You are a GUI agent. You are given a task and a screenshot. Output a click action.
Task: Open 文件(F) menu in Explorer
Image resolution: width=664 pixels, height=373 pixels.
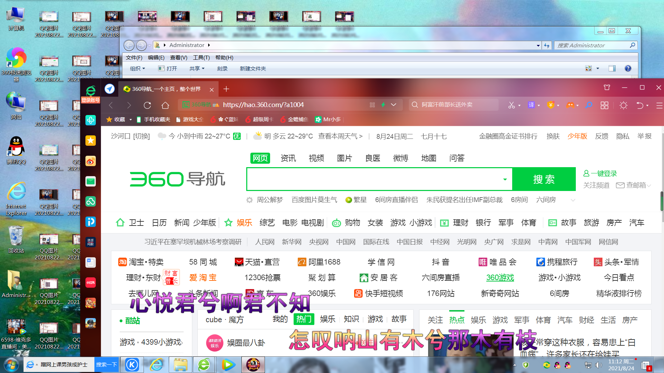[x=134, y=58]
